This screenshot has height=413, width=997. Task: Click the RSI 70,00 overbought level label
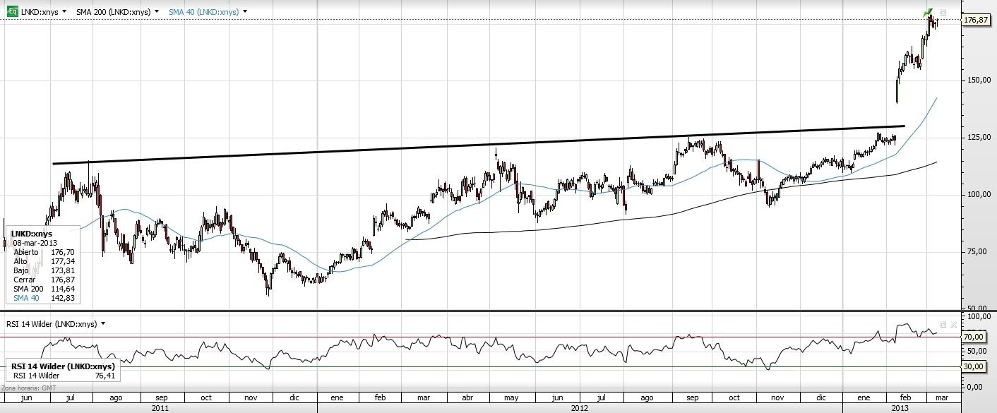click(x=975, y=337)
